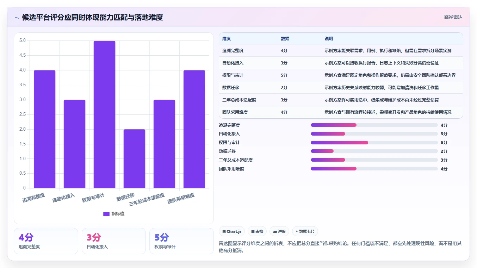Click the 追溯完整度 bar in the chart
The height and width of the screenshot is (268, 477).
pos(44,129)
